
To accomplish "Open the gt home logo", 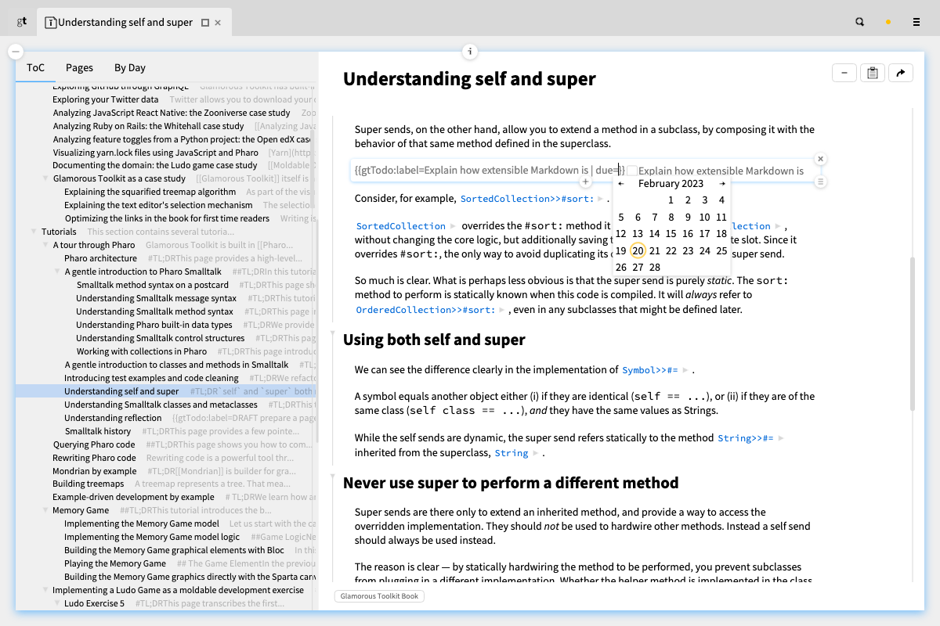I will tap(22, 22).
